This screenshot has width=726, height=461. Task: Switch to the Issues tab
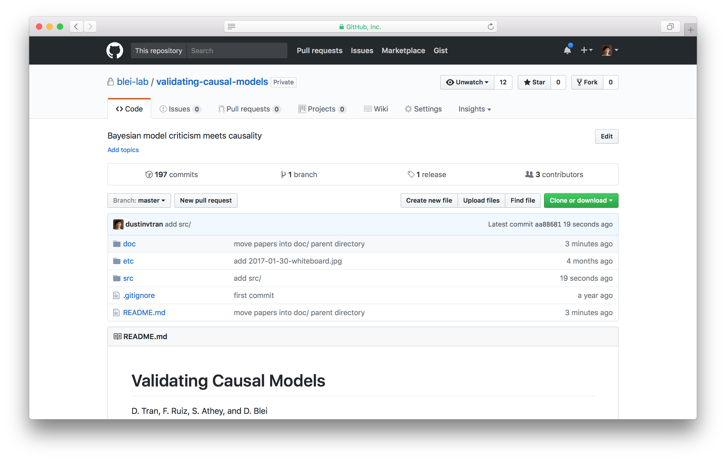(180, 109)
